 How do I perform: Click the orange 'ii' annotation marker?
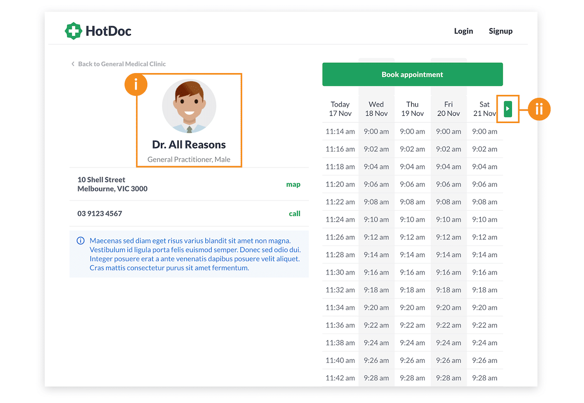tap(539, 110)
